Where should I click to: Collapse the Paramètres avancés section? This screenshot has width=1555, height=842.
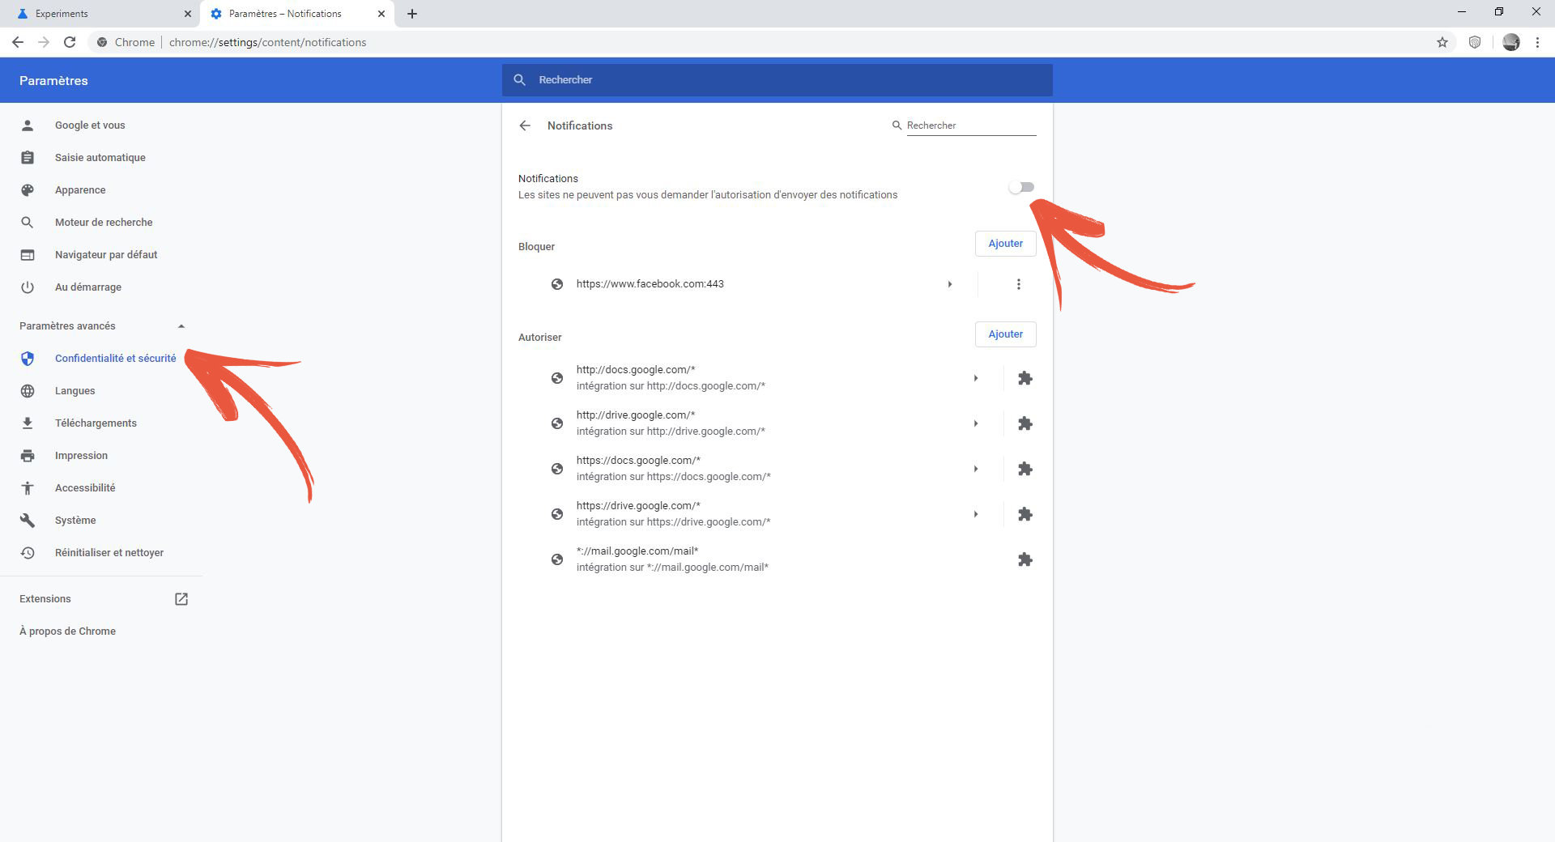(181, 326)
